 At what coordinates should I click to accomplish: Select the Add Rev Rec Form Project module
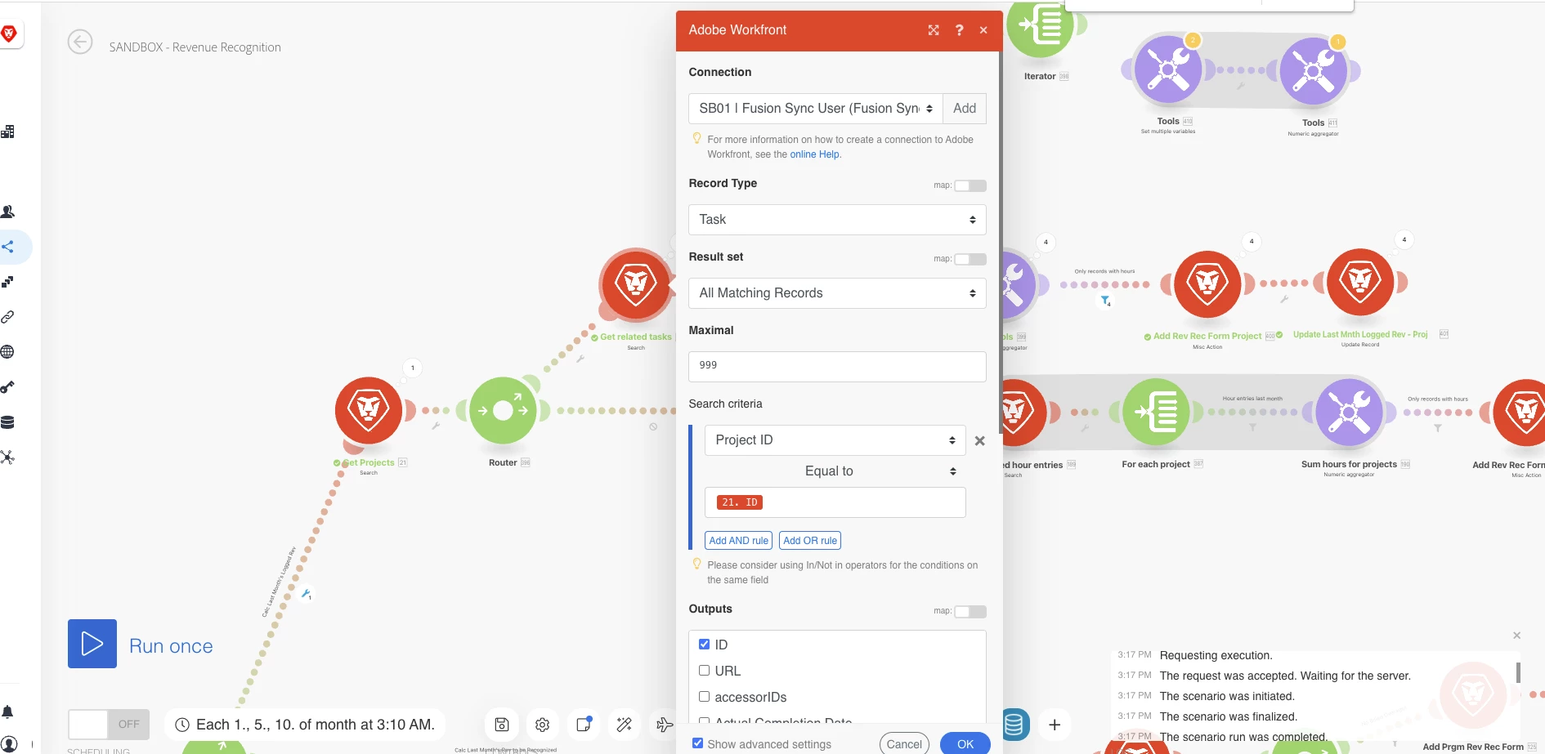click(1207, 284)
